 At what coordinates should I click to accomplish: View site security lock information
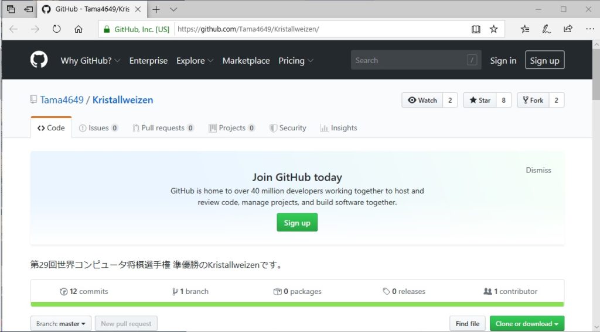point(107,29)
